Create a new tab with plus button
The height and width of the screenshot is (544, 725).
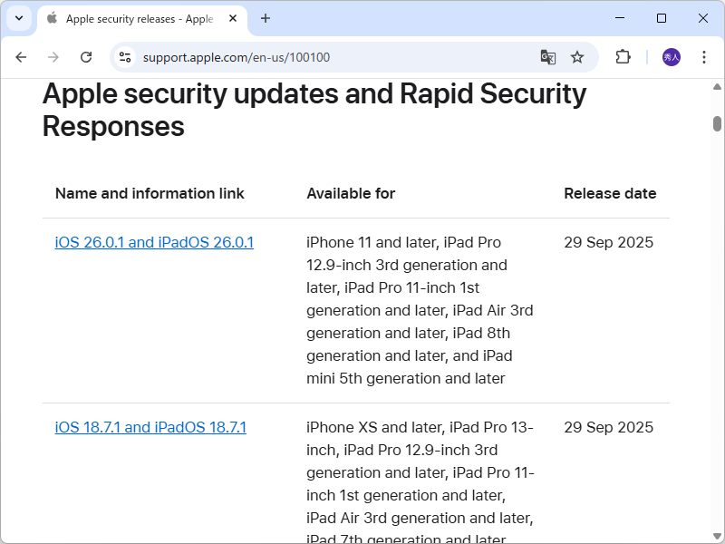(x=263, y=18)
